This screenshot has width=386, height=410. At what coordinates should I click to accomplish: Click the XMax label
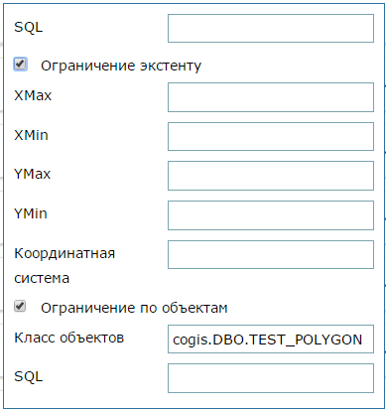point(33,95)
